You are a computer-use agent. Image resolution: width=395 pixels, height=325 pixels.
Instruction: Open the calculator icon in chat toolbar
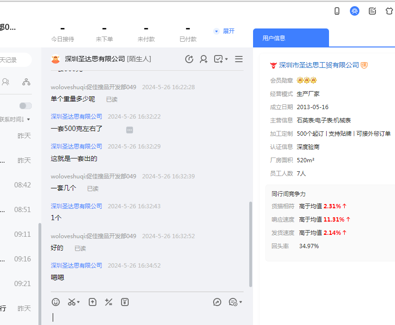pyautogui.click(x=109, y=302)
